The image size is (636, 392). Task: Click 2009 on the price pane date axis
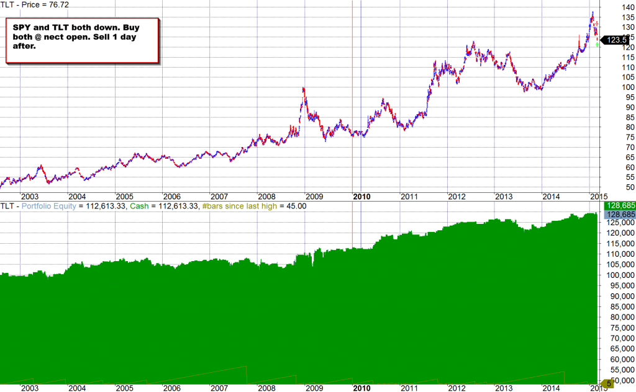[314, 197]
